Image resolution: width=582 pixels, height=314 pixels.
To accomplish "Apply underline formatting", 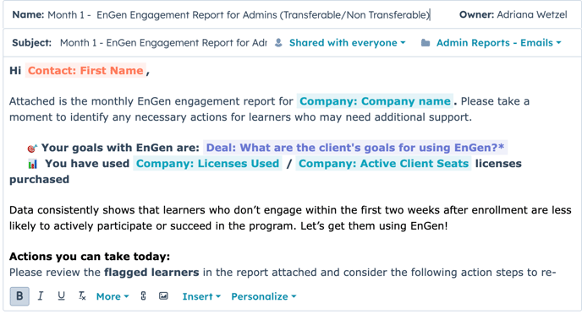I will 61,296.
